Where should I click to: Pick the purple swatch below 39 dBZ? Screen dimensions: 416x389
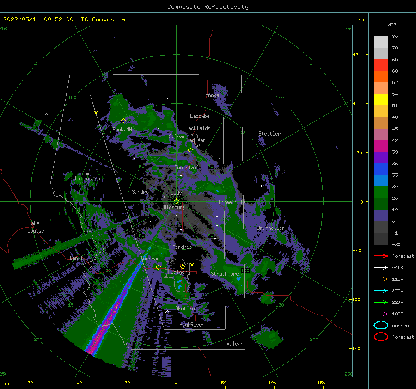(x=381, y=157)
